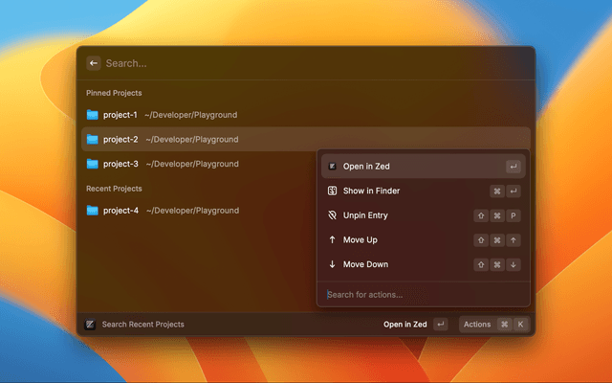Focus the Search for actions field

[x=424, y=295]
